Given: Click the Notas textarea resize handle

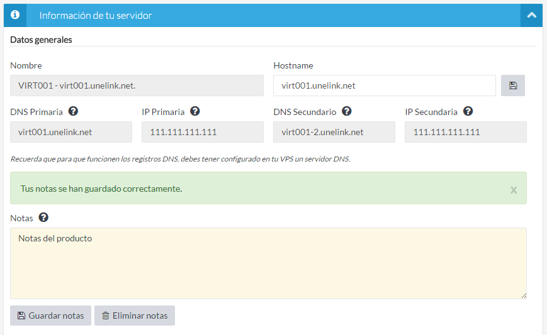Looking at the screenshot, I should point(523,295).
